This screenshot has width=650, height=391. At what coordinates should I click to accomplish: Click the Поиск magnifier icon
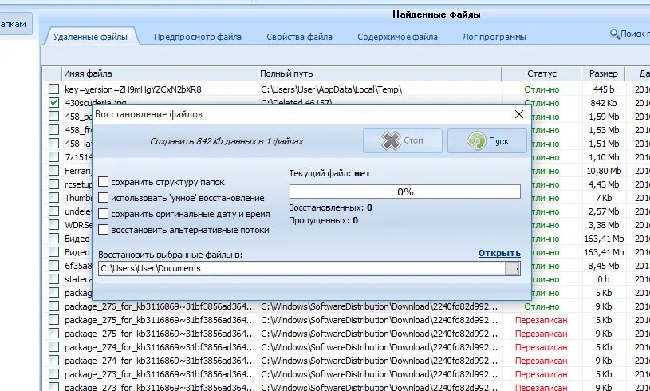click(614, 34)
